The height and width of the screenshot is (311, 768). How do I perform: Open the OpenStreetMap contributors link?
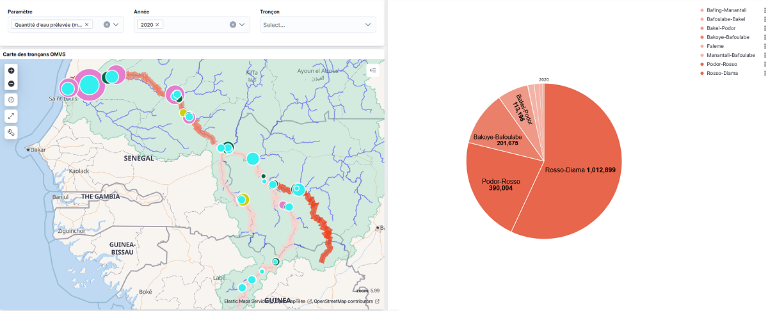[343, 301]
